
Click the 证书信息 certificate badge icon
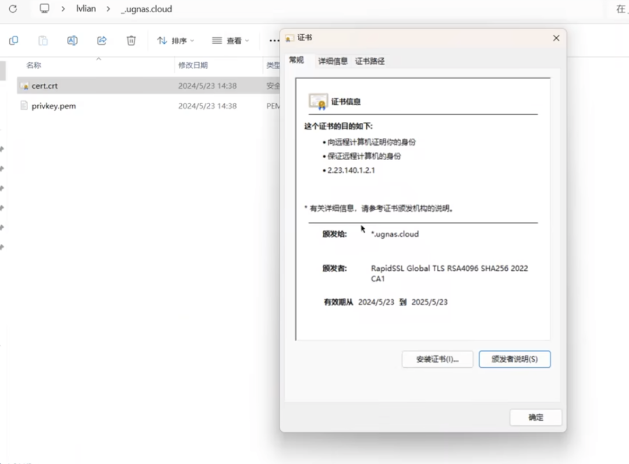pyautogui.click(x=318, y=101)
